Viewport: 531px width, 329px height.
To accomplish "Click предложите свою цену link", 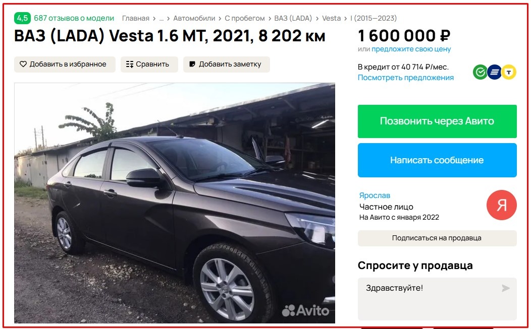I will pyautogui.click(x=411, y=49).
